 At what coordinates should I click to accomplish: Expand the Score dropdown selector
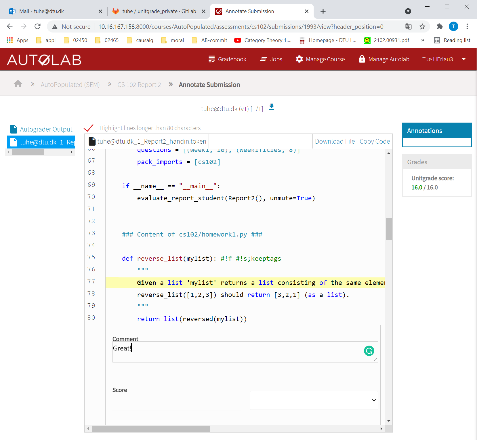coord(314,400)
